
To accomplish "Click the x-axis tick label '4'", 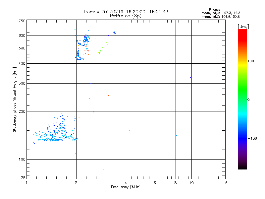I will (126, 183).
